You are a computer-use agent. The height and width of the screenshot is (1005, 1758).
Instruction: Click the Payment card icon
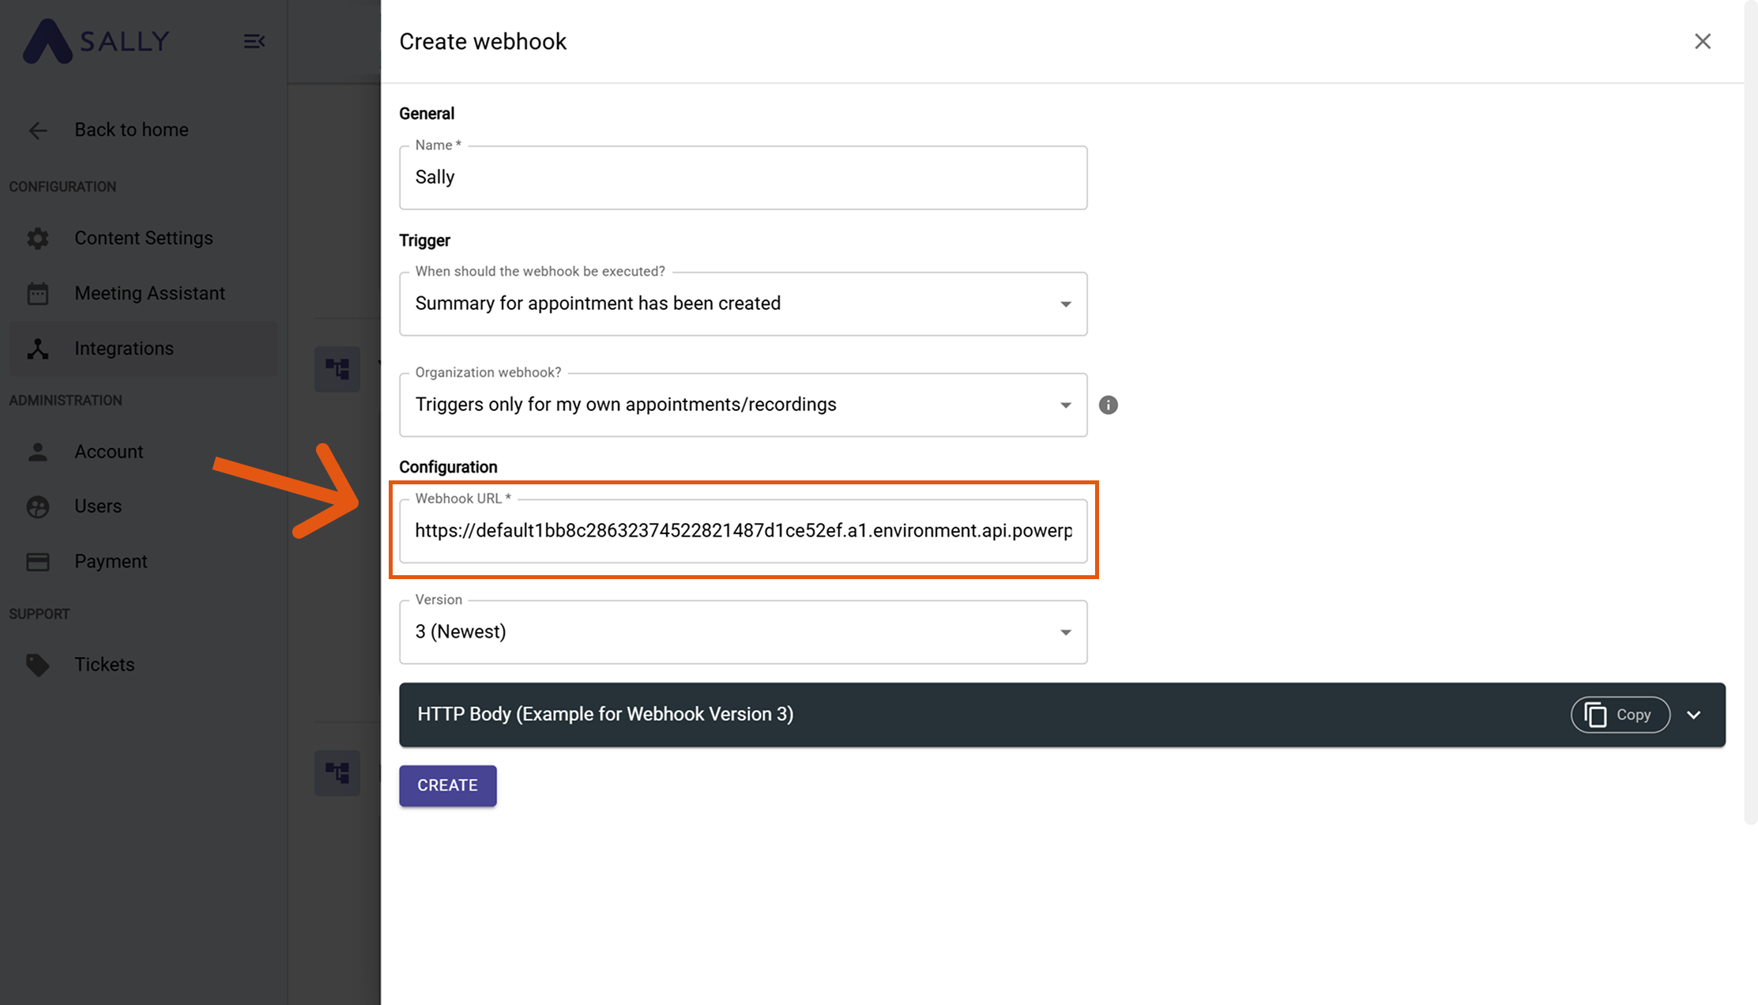[x=37, y=561]
